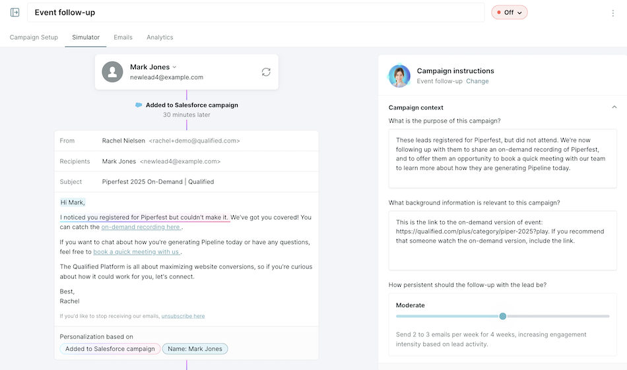Click Change link under Campaign instructions
The height and width of the screenshot is (370, 627).
tap(477, 81)
